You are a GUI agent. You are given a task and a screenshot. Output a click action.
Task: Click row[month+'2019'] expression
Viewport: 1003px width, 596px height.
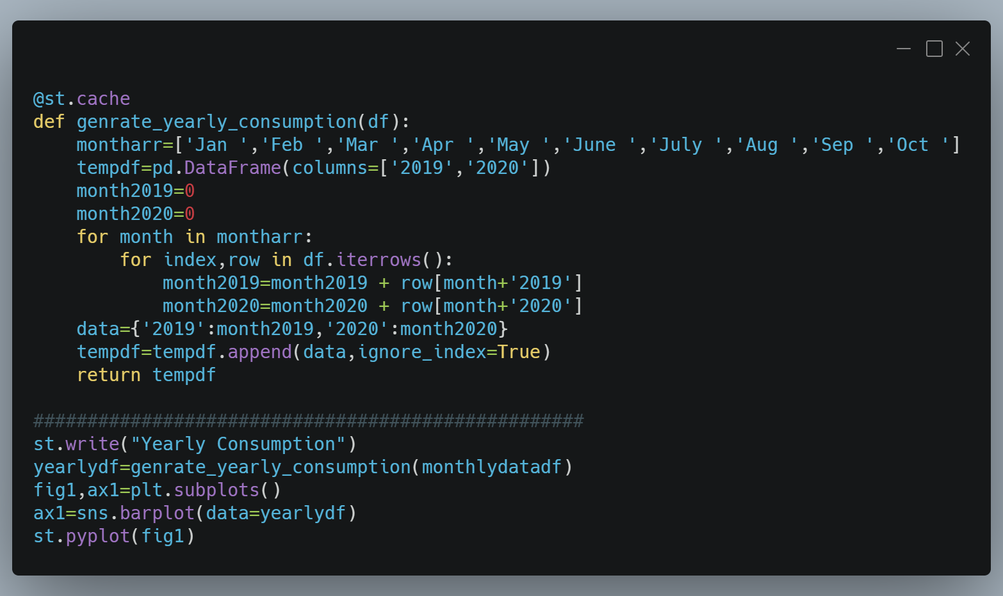pos(491,283)
